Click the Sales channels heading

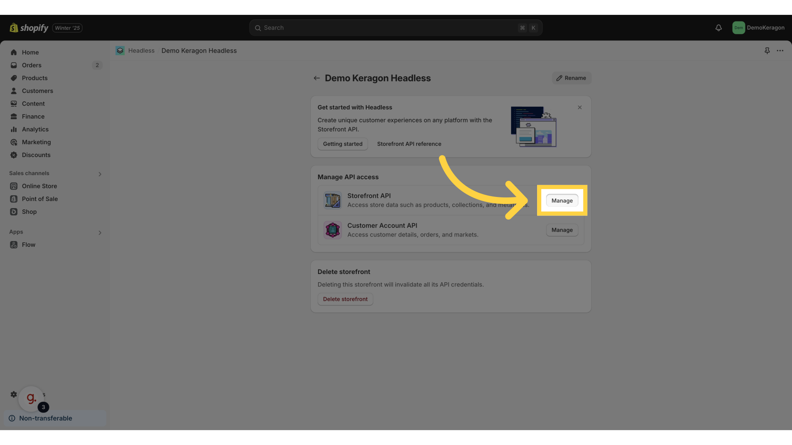(29, 173)
